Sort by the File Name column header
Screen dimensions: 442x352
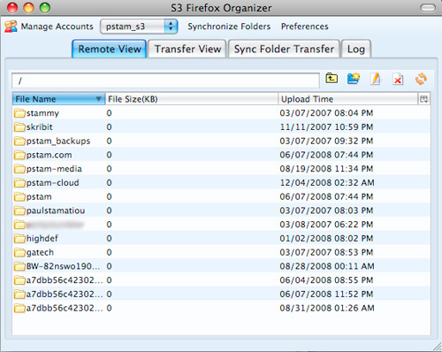coord(58,99)
